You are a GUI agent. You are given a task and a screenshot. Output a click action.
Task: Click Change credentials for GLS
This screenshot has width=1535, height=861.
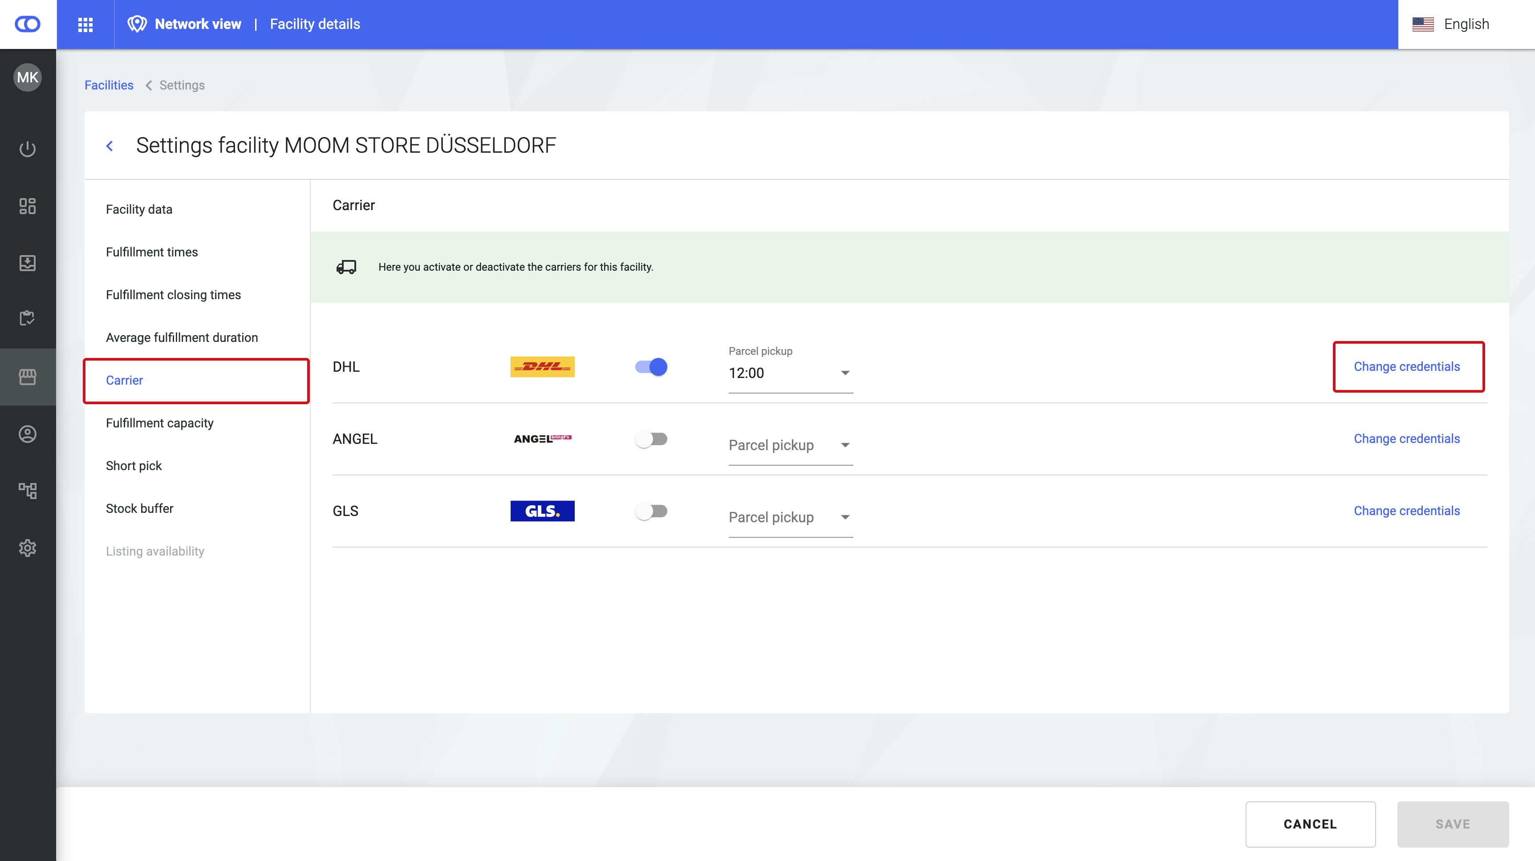[1406, 511]
